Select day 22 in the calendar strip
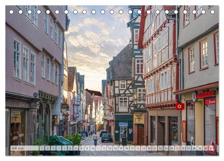The height and width of the screenshot is (161, 224). pos(160,148)
